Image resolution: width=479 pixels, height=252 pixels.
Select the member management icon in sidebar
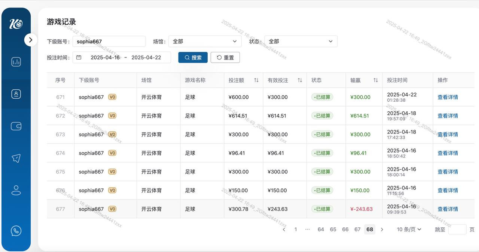point(16,94)
